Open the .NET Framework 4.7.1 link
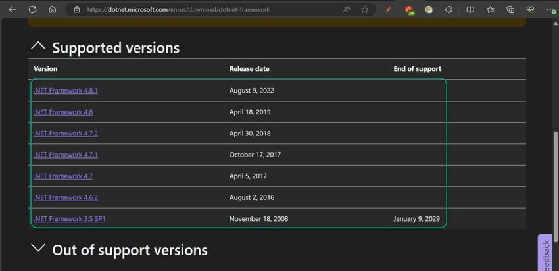This screenshot has width=559, height=271. point(66,155)
